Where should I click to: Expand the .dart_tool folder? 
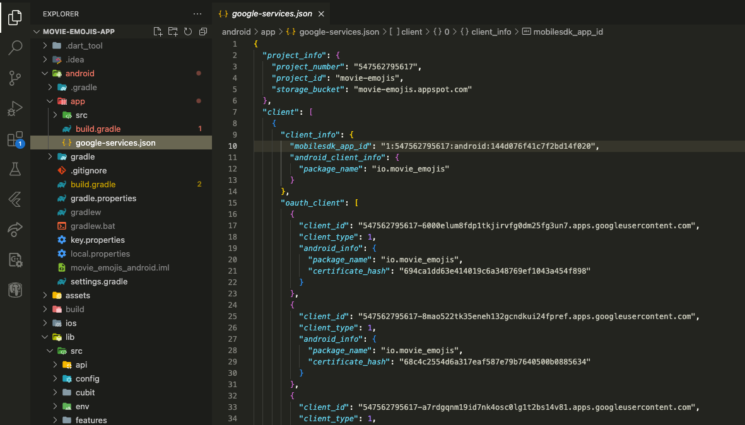point(45,45)
